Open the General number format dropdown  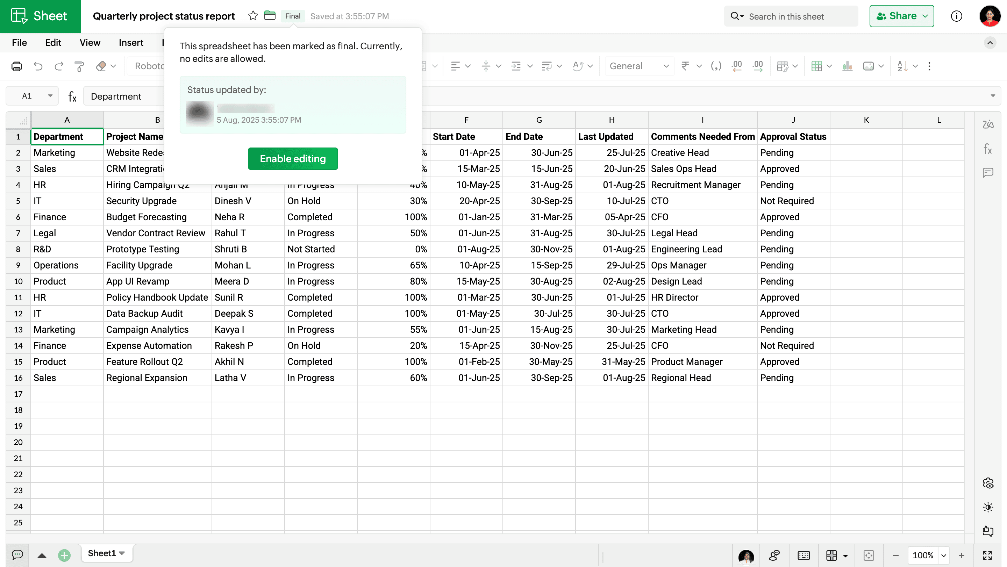point(639,66)
